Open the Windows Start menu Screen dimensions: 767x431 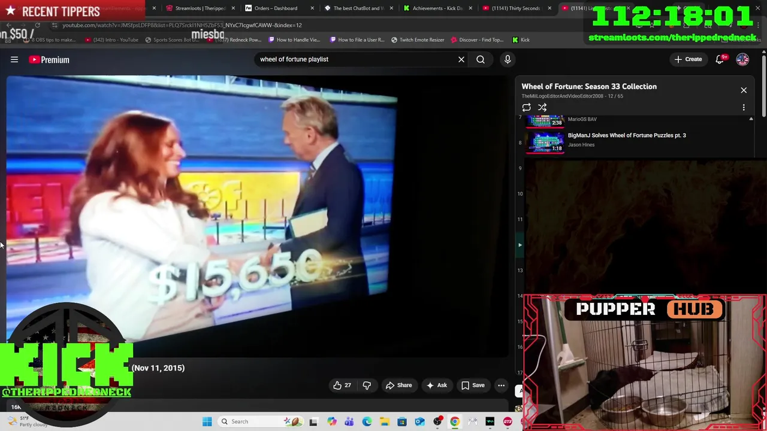207,422
